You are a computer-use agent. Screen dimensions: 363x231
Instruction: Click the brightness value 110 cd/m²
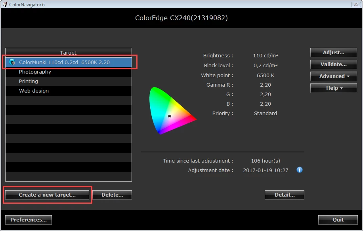[266, 56]
